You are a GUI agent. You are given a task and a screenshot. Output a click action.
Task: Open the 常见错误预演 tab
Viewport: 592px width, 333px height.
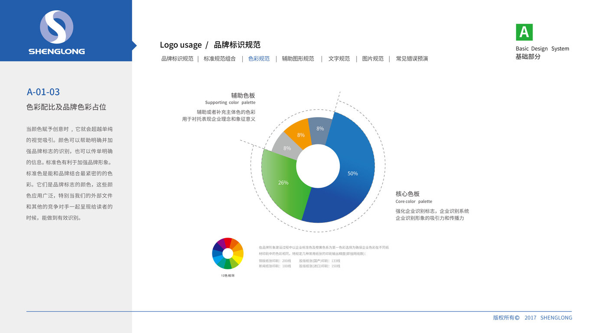tap(412, 59)
